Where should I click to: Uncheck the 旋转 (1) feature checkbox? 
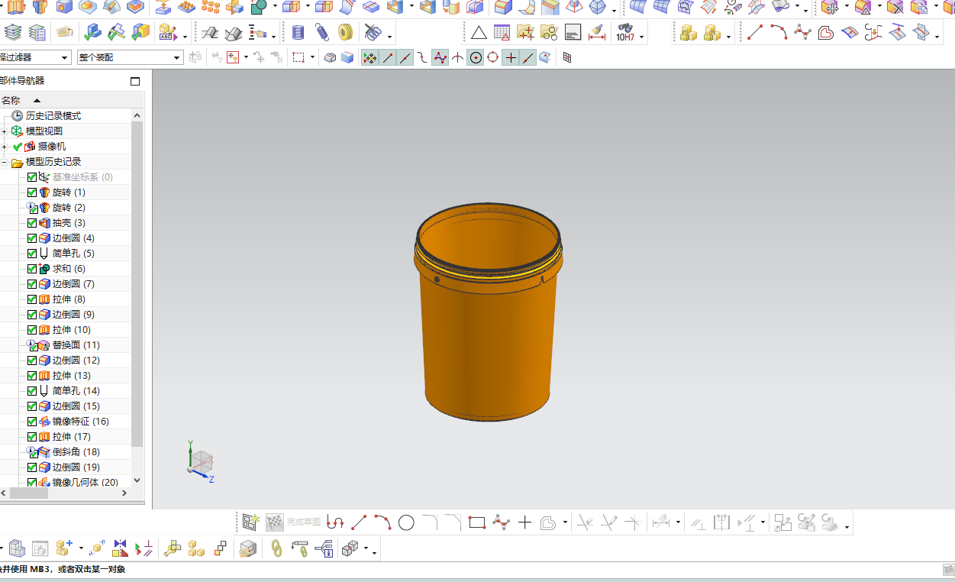[32, 192]
